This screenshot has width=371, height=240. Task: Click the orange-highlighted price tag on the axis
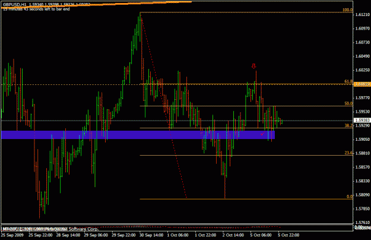(x=362, y=84)
